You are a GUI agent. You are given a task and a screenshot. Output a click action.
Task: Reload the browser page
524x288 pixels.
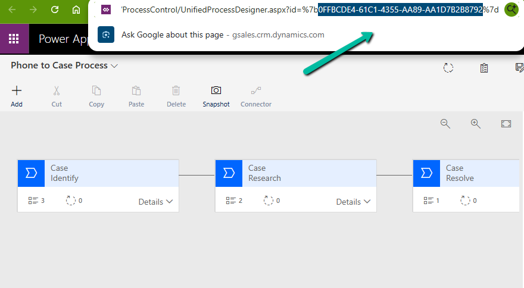coord(55,10)
